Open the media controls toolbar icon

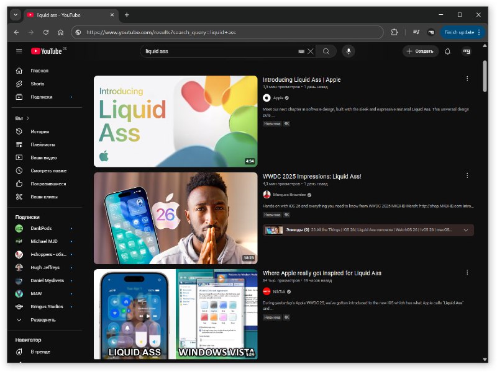[x=416, y=32]
